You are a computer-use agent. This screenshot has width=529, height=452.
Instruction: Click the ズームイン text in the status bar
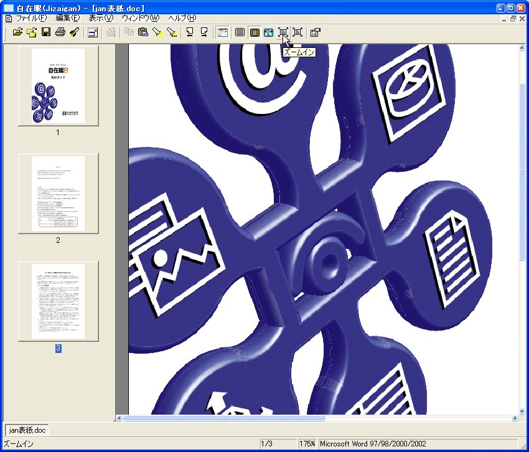pos(19,444)
